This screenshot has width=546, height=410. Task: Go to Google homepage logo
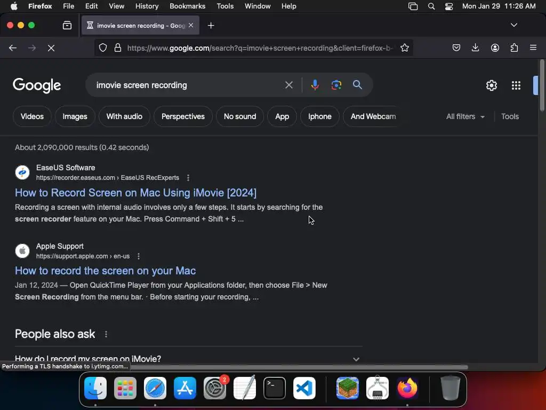[37, 85]
